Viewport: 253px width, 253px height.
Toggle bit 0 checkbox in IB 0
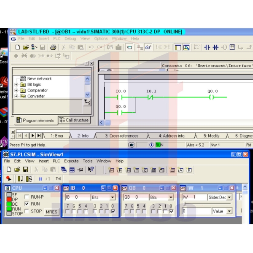(113, 211)
